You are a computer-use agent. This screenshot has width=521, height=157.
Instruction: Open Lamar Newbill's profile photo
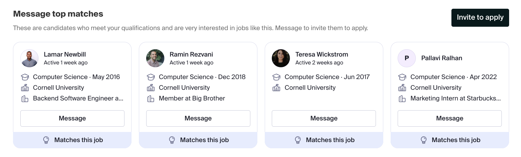[29, 58]
